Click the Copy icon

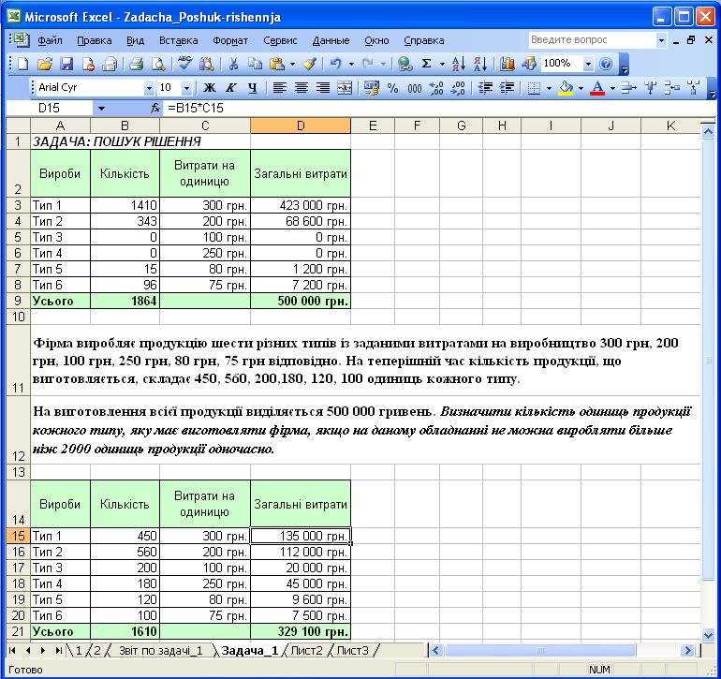tap(255, 64)
